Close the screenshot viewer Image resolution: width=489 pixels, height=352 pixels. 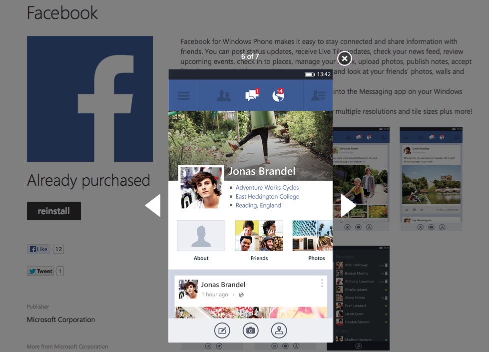pyautogui.click(x=344, y=58)
